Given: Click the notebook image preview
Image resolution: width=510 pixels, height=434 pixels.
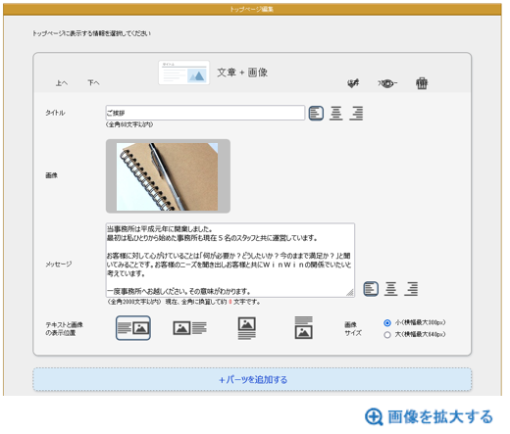Looking at the screenshot, I should tap(168, 176).
